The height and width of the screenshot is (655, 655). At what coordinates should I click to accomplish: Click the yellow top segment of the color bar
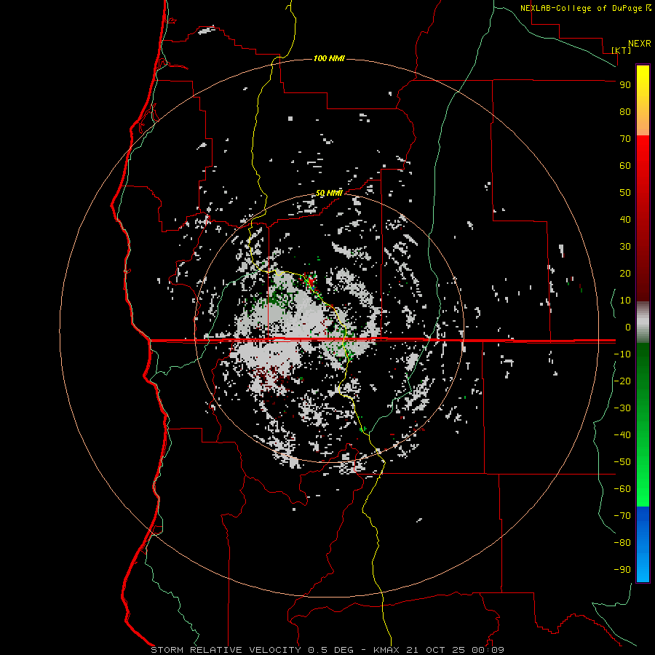click(x=643, y=100)
